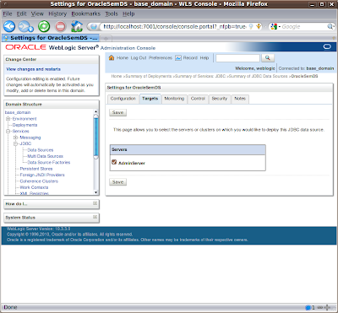Collapse the Services tree node
The height and width of the screenshot is (313, 338).
[x=8, y=131]
